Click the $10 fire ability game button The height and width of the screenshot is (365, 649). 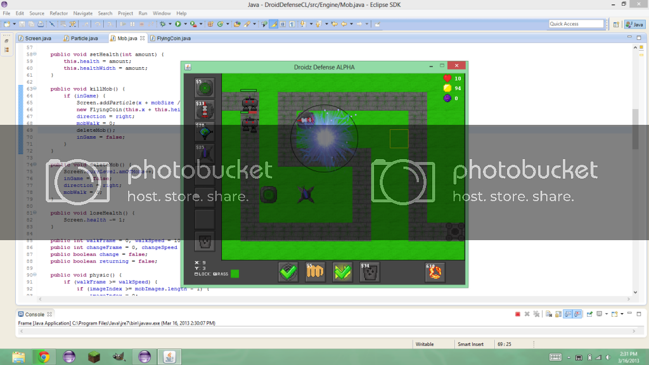435,272
